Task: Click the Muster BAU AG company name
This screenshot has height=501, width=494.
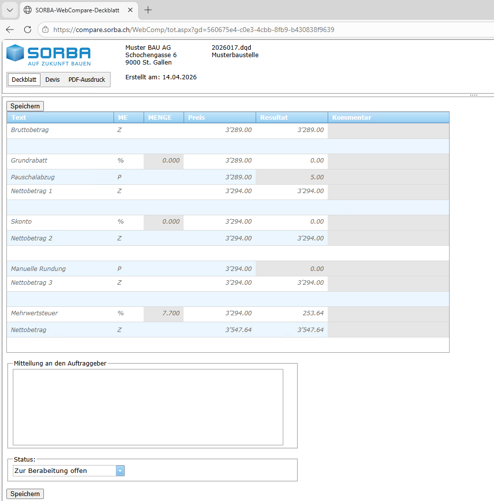Action: point(148,48)
